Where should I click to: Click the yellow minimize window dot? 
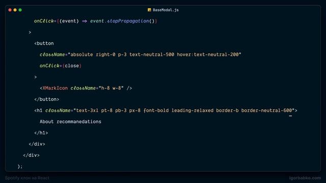(x=15, y=10)
